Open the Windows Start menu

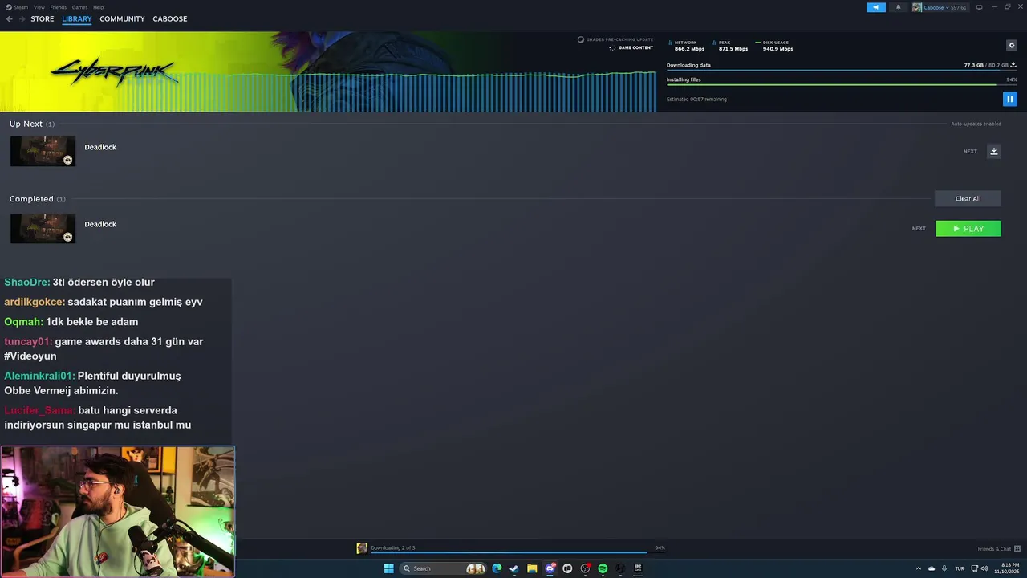pyautogui.click(x=388, y=568)
